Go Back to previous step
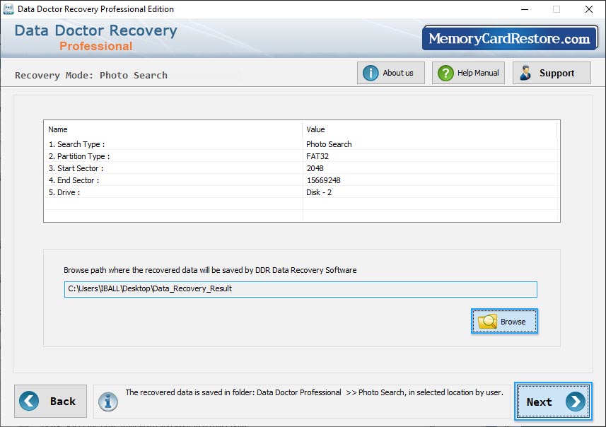 (x=51, y=401)
